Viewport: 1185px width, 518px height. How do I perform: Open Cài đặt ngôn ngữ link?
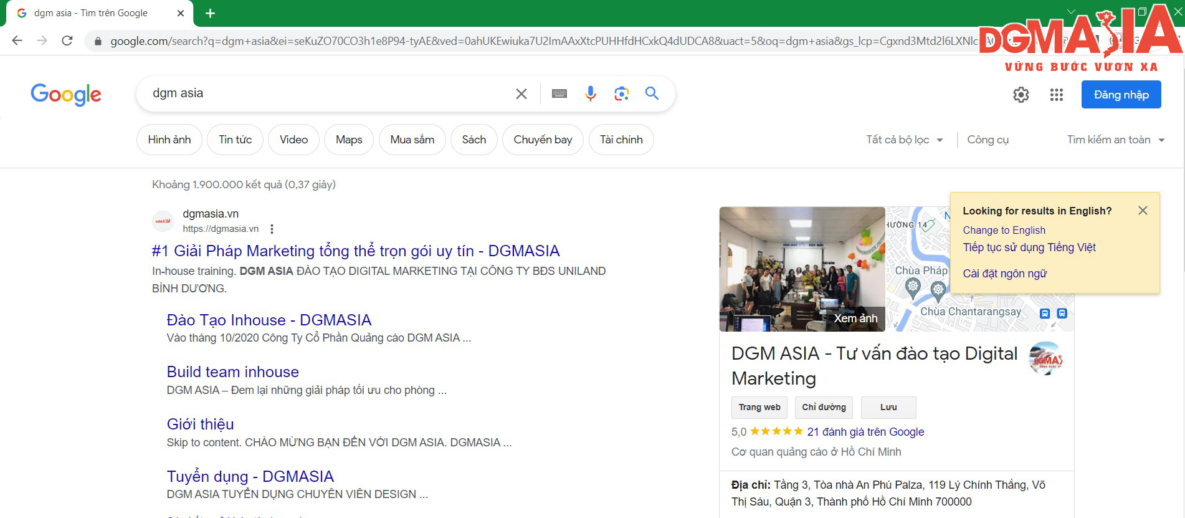click(1005, 274)
